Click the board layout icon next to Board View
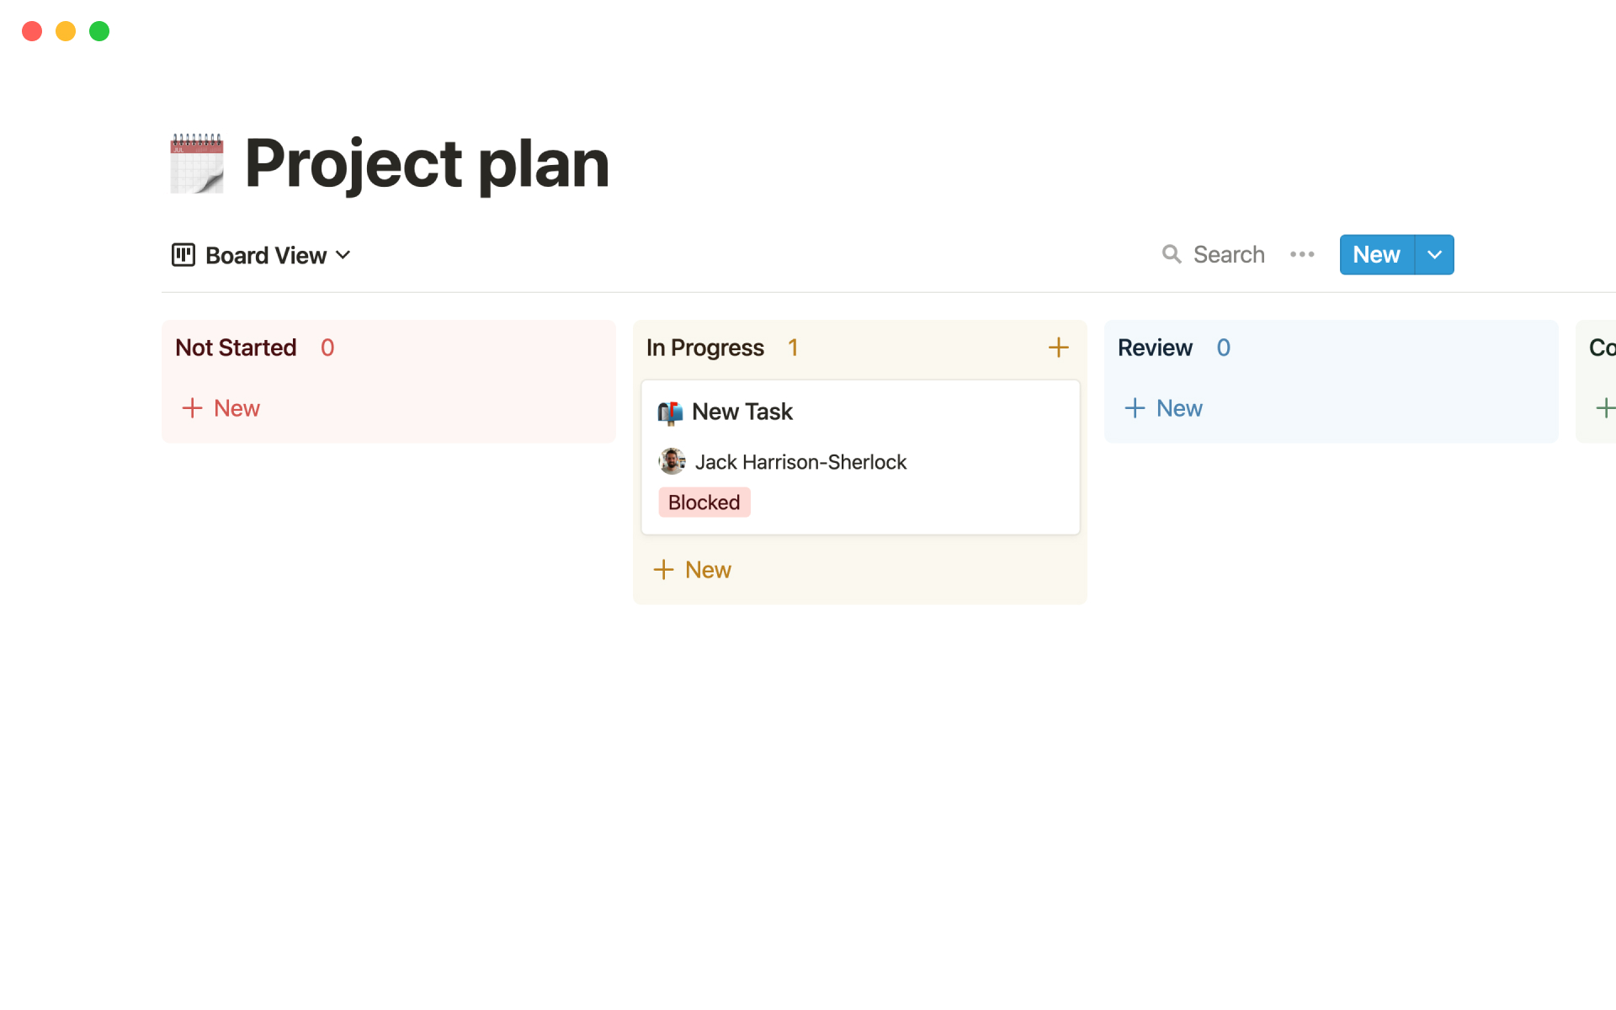This screenshot has height=1010, width=1616. [183, 255]
